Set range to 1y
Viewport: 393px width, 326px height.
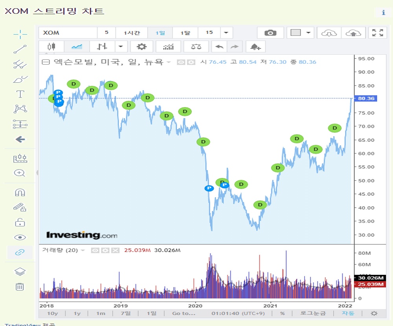point(77,313)
